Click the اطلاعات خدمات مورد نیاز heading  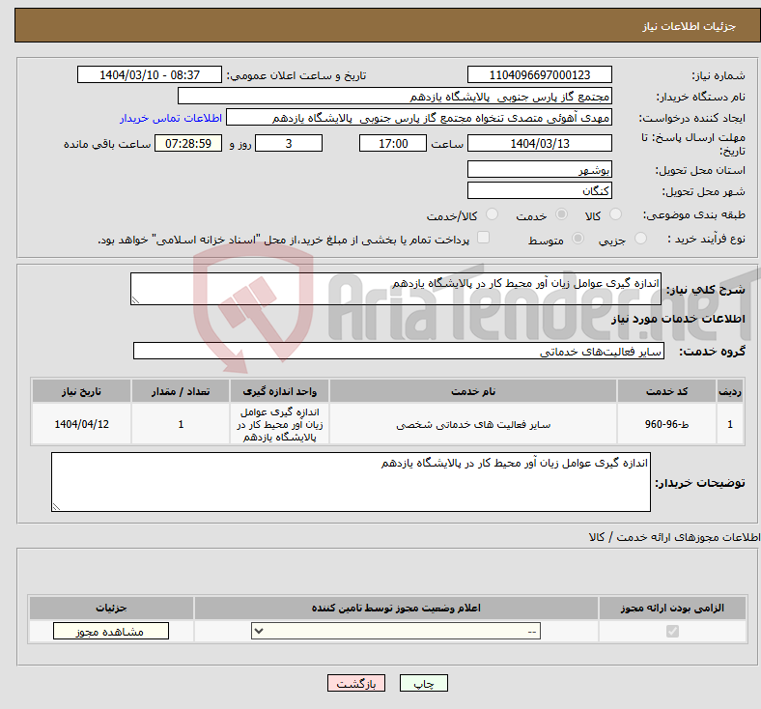(x=678, y=319)
